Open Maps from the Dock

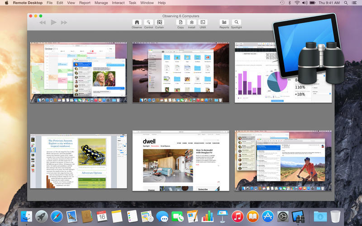click(147, 217)
